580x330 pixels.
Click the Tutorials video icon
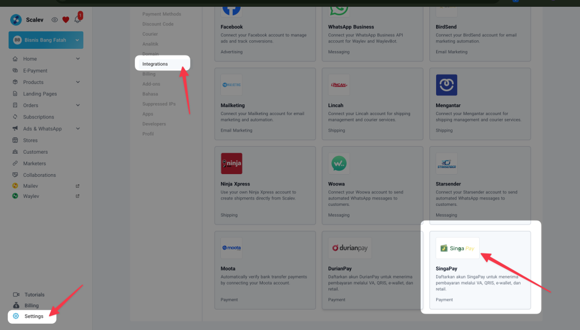(x=16, y=294)
